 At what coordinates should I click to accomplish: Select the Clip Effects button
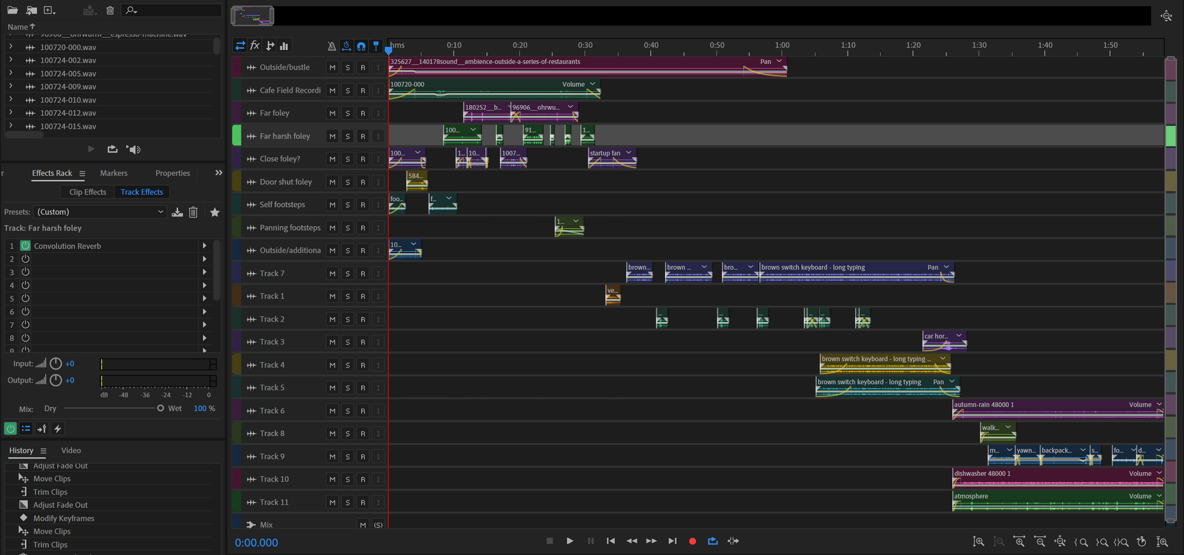point(88,192)
